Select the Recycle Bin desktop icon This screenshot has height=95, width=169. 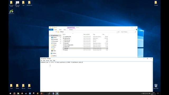[156, 86]
